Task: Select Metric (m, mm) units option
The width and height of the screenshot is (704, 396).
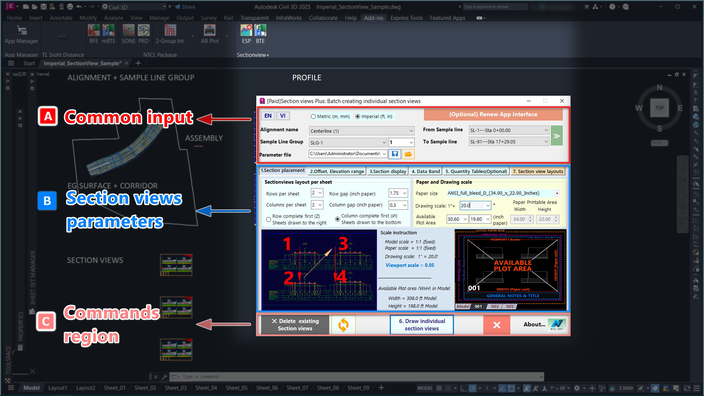Action: pos(313,117)
